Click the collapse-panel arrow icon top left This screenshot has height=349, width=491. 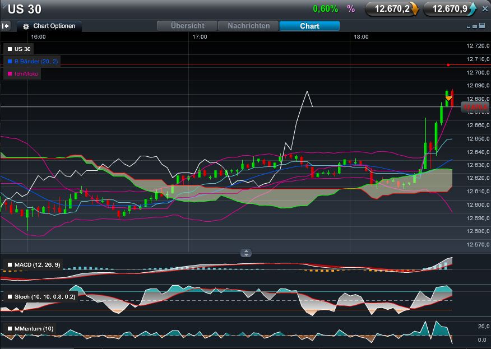[x=6, y=26]
